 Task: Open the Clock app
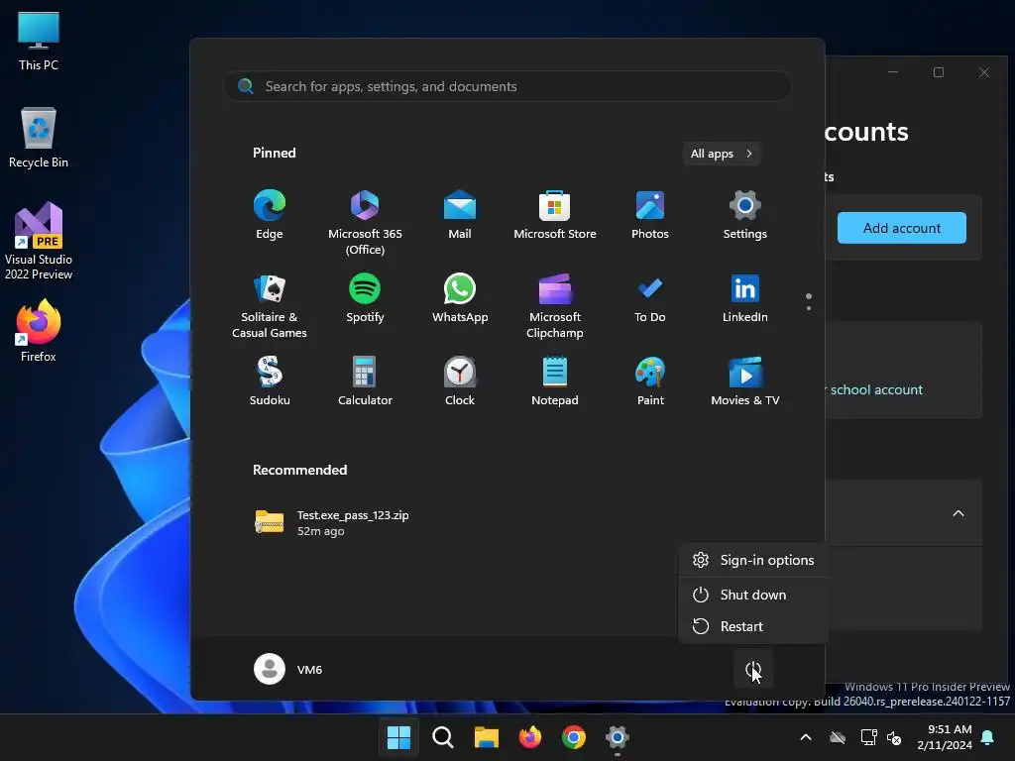[x=460, y=381]
